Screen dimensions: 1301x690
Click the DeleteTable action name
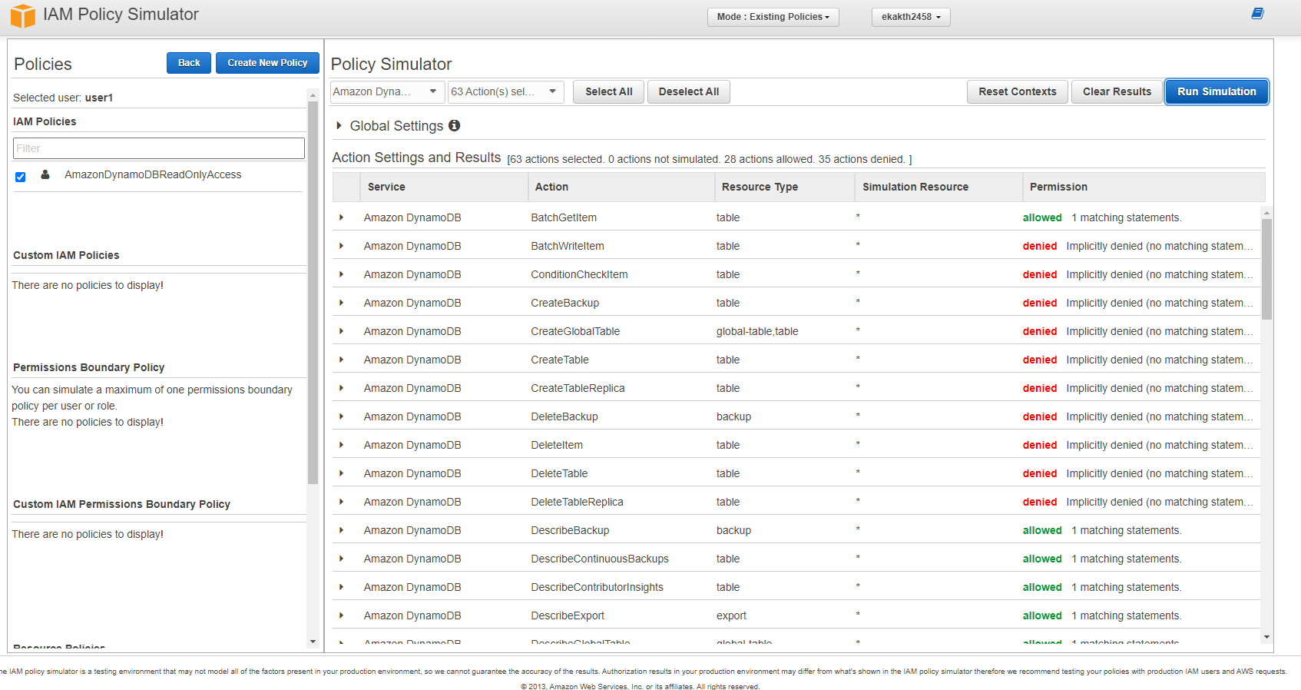coord(559,473)
